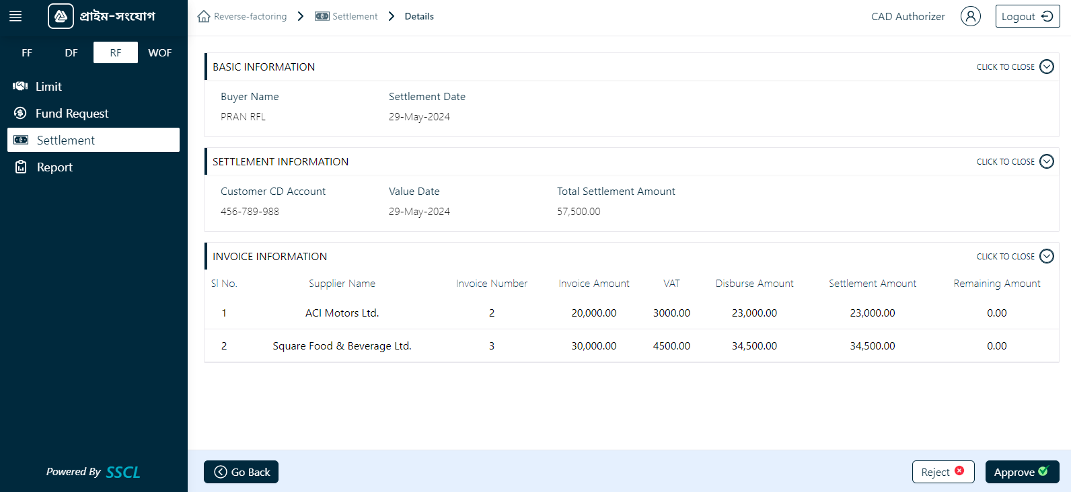Click the Go Back button

click(x=241, y=472)
